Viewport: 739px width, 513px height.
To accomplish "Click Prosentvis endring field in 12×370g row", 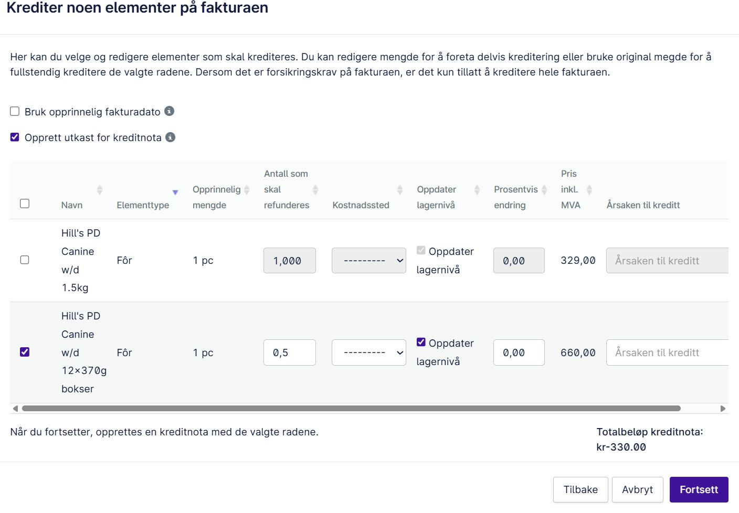I will [x=519, y=352].
